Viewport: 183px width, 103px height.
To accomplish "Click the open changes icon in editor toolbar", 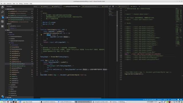I will click(x=110, y=7).
